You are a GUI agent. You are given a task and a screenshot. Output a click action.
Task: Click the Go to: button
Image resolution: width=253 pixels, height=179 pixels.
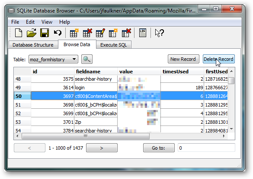pyautogui.click(x=159, y=148)
